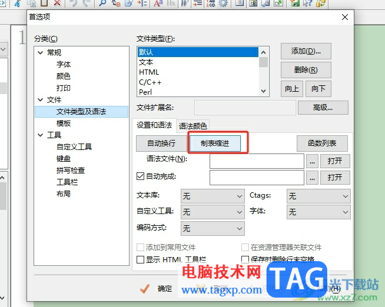Open the 编码方式 dropdown
Viewport: 385px width, 307px height.
[x=213, y=229]
